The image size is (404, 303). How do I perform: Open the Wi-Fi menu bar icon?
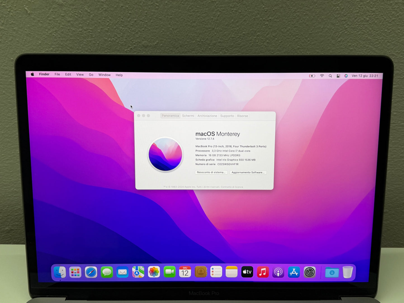322,76
